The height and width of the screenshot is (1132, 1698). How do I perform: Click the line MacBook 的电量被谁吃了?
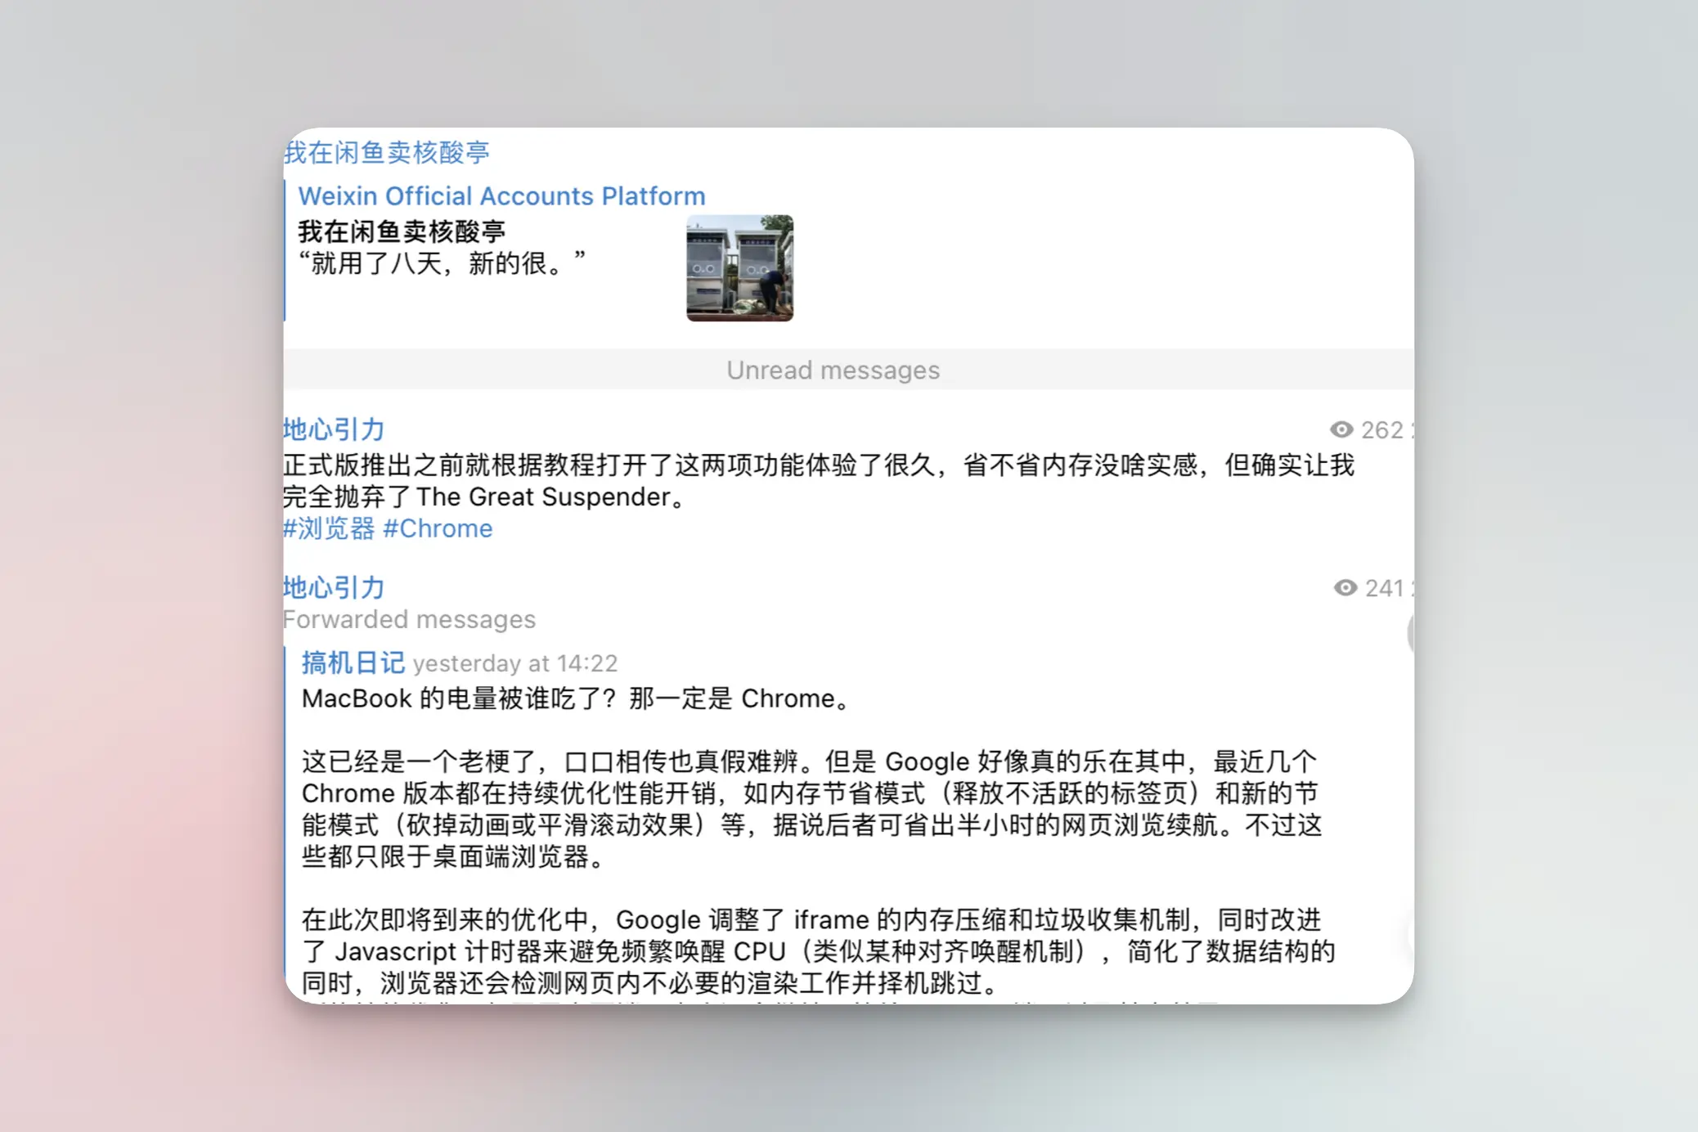(x=577, y=699)
